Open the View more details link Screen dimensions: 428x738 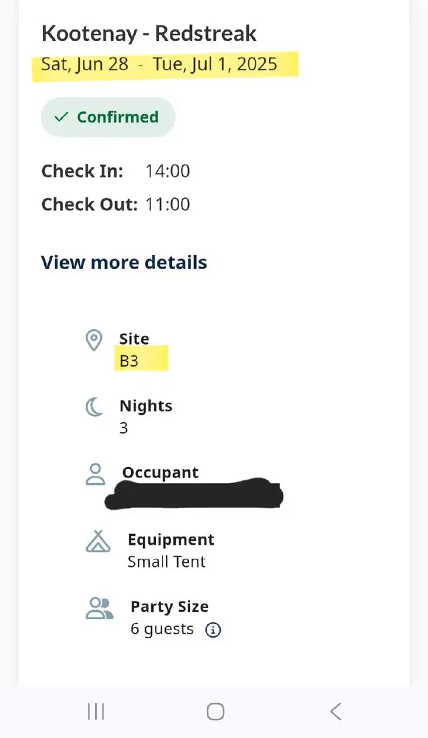click(124, 262)
